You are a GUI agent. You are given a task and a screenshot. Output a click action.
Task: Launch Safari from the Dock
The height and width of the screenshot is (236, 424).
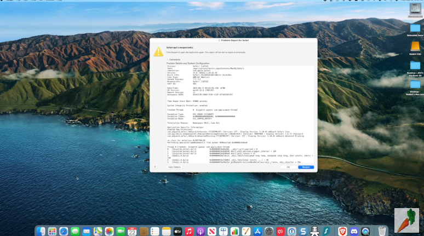(x=64, y=232)
